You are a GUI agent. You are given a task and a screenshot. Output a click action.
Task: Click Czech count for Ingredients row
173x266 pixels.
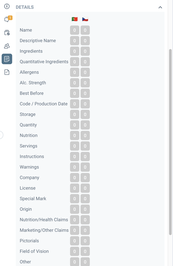click(x=85, y=51)
